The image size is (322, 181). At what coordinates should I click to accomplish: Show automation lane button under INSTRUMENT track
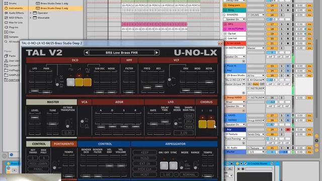(244, 61)
